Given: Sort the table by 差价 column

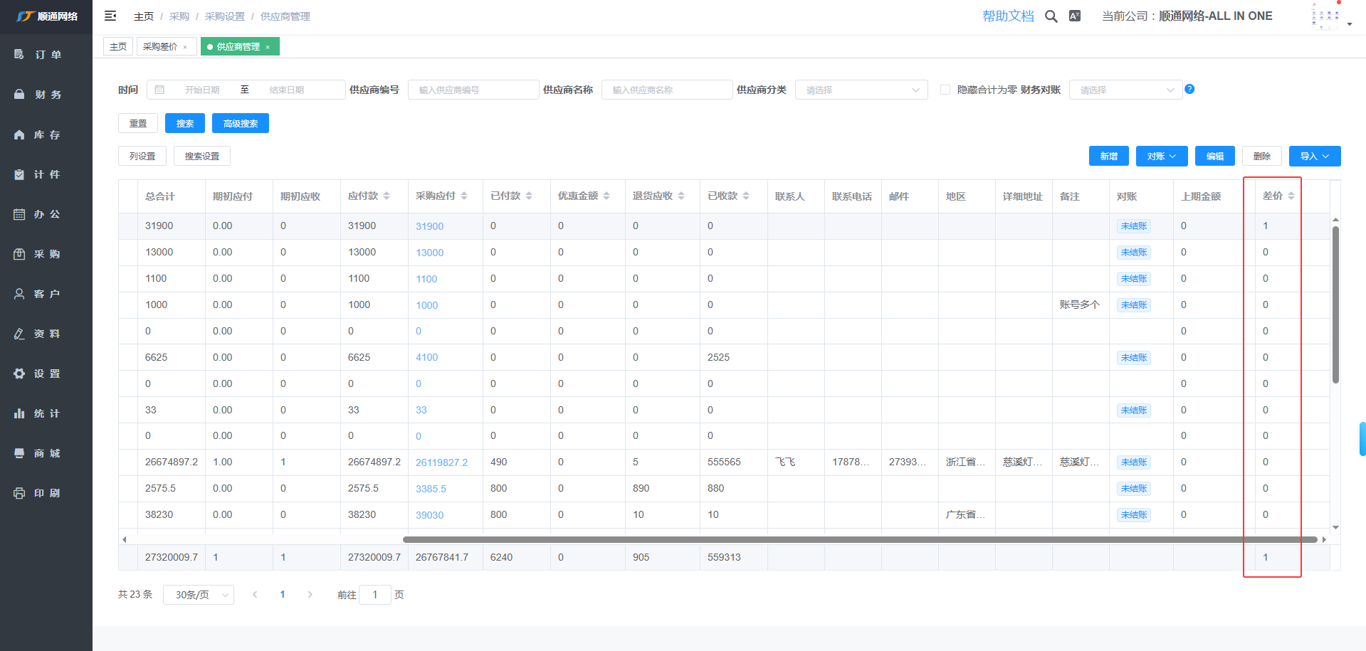Looking at the screenshot, I should click(x=1291, y=196).
